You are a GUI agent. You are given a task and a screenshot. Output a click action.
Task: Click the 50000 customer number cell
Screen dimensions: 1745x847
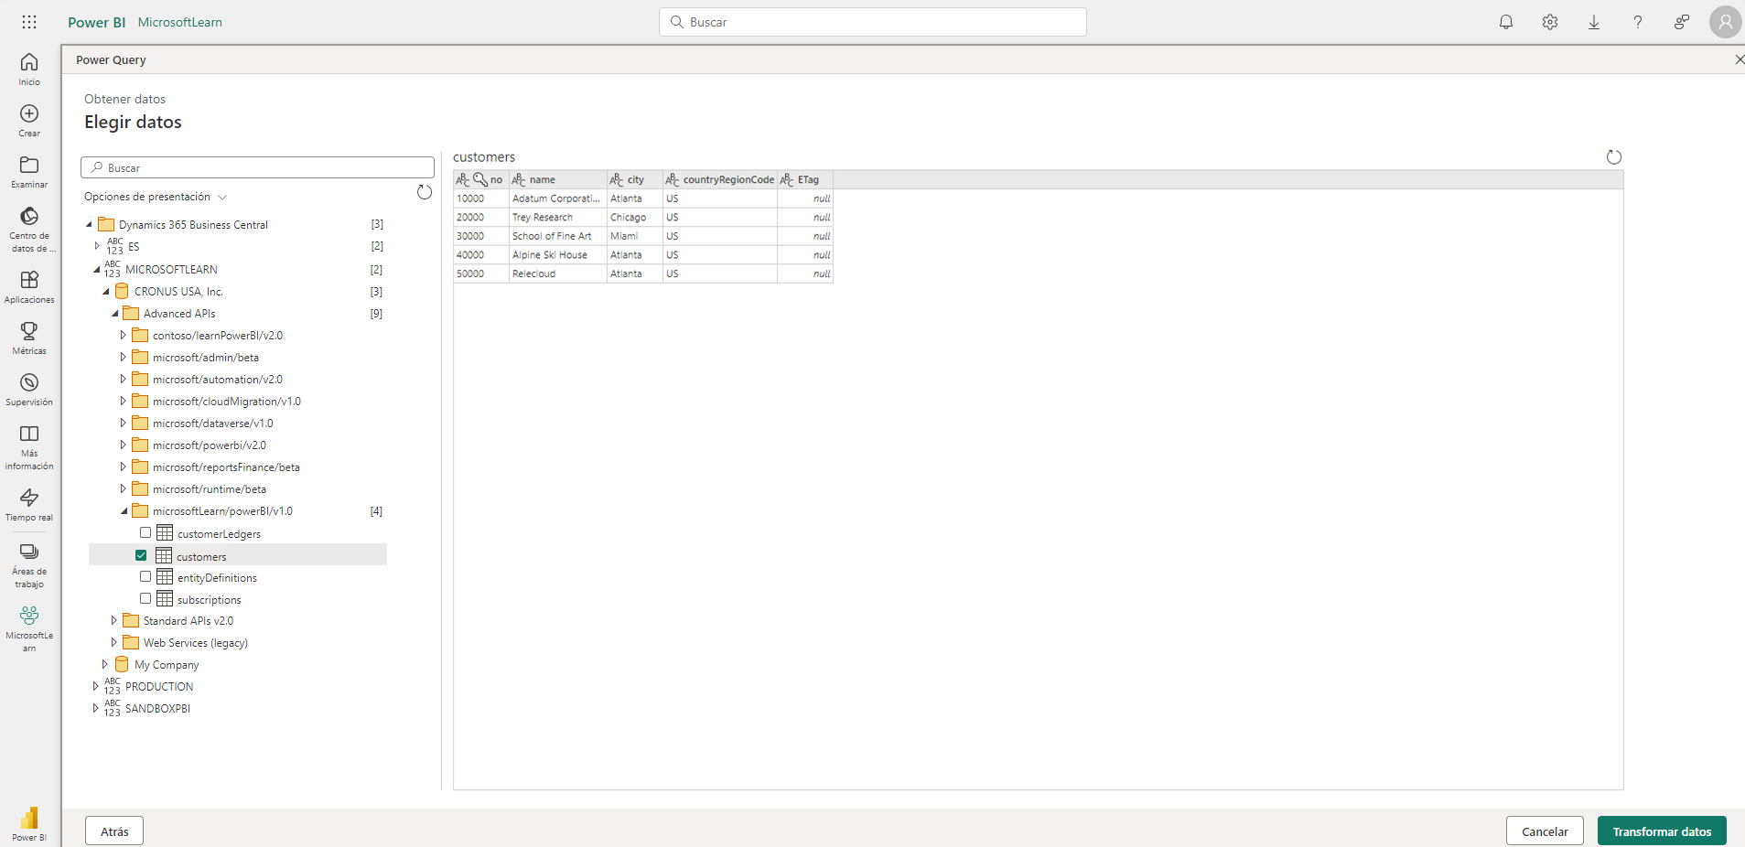(481, 273)
